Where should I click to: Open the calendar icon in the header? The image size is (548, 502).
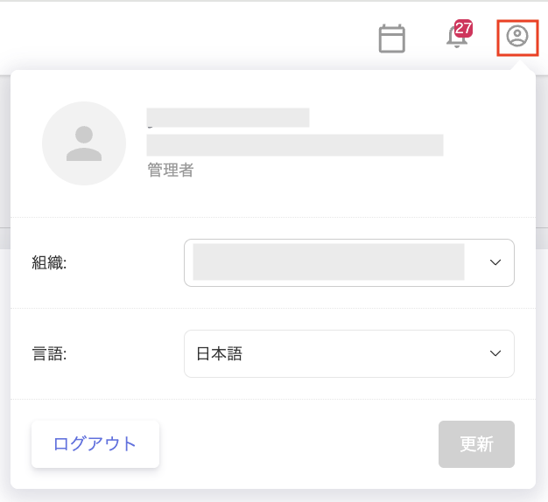pyautogui.click(x=391, y=38)
